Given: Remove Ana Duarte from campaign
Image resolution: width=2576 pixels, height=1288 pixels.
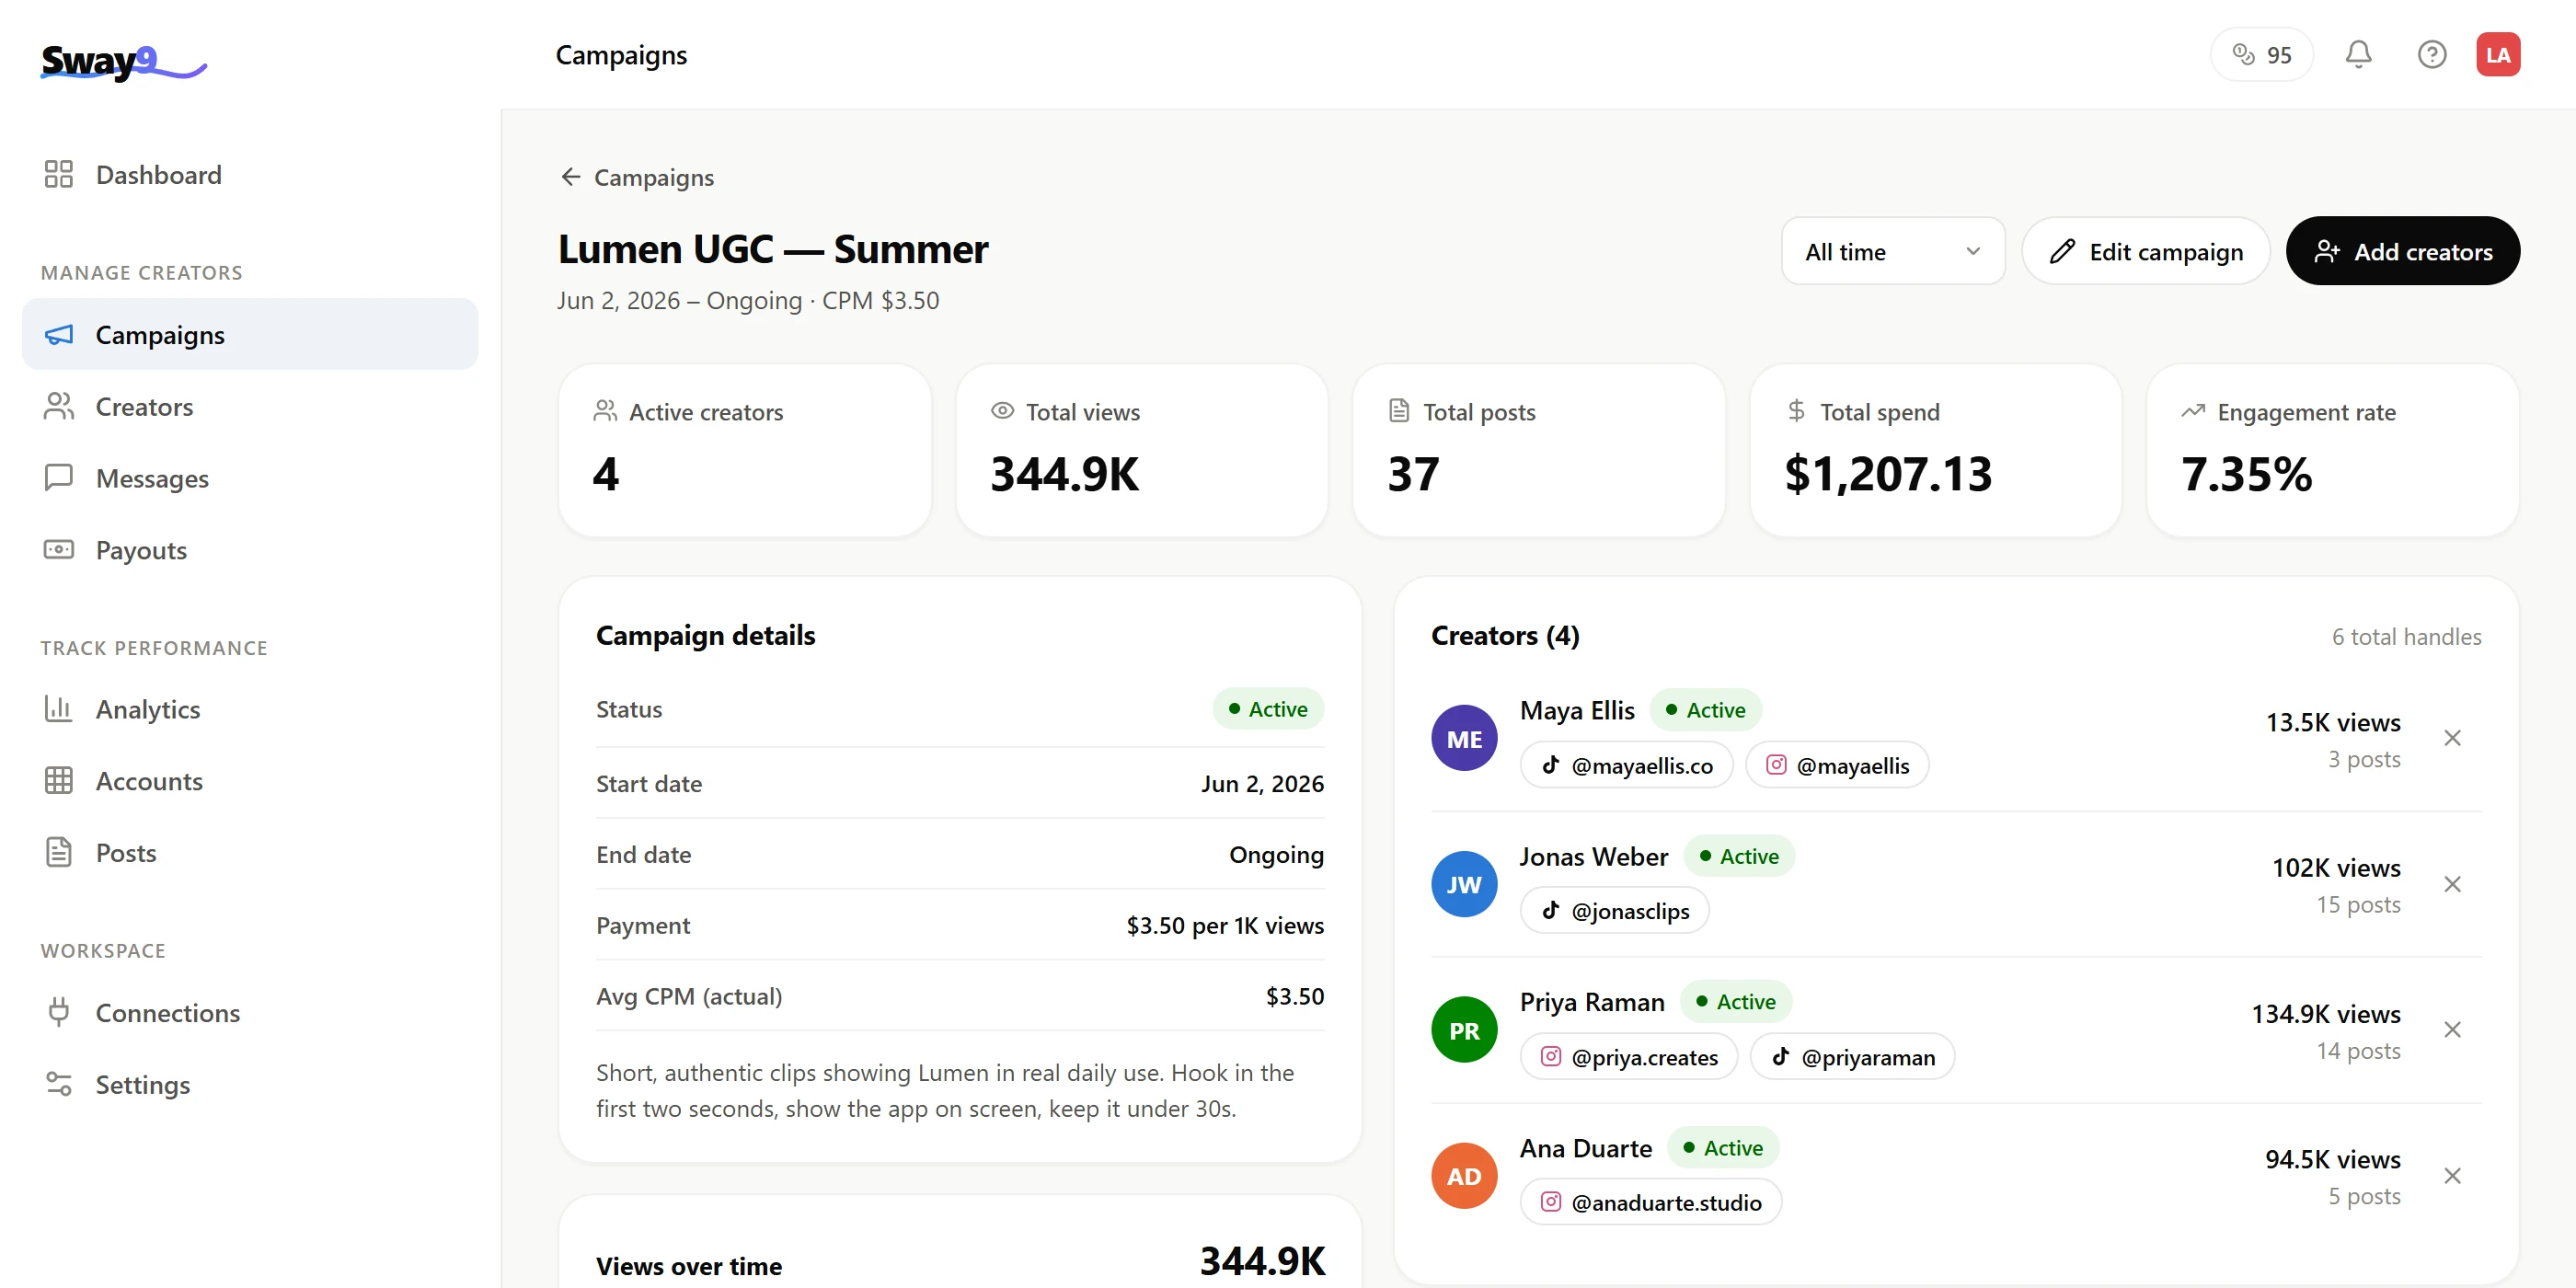Looking at the screenshot, I should click(x=2452, y=1176).
